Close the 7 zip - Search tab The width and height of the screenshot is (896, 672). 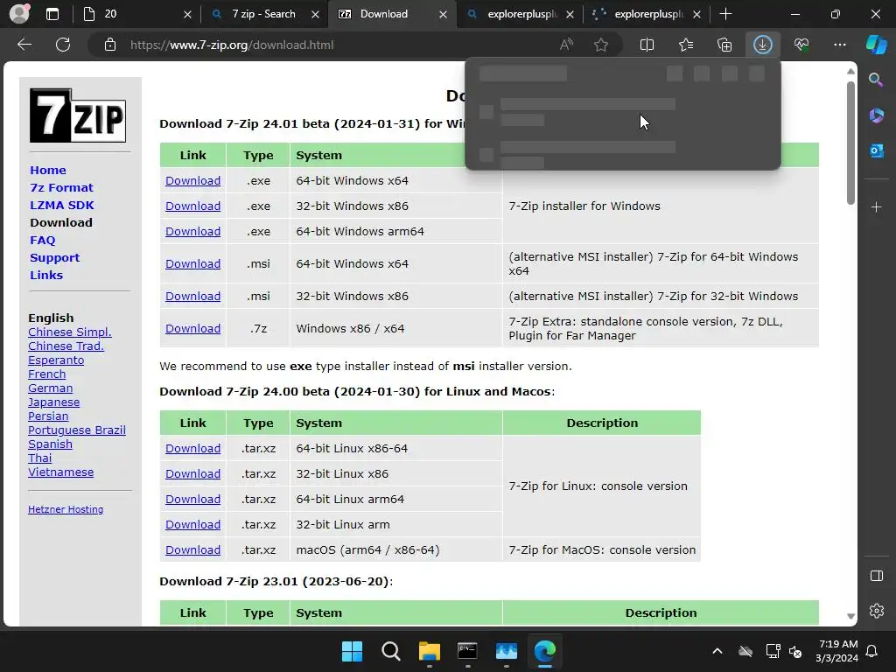point(315,14)
